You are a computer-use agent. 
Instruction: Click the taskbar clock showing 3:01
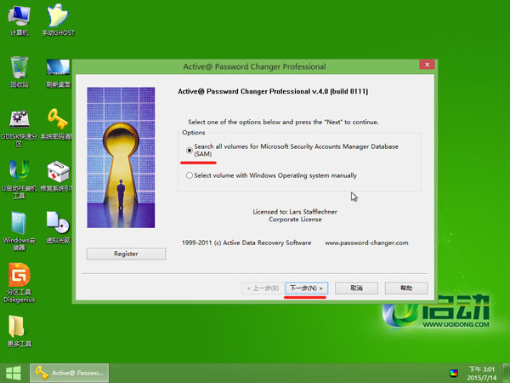pos(482,374)
